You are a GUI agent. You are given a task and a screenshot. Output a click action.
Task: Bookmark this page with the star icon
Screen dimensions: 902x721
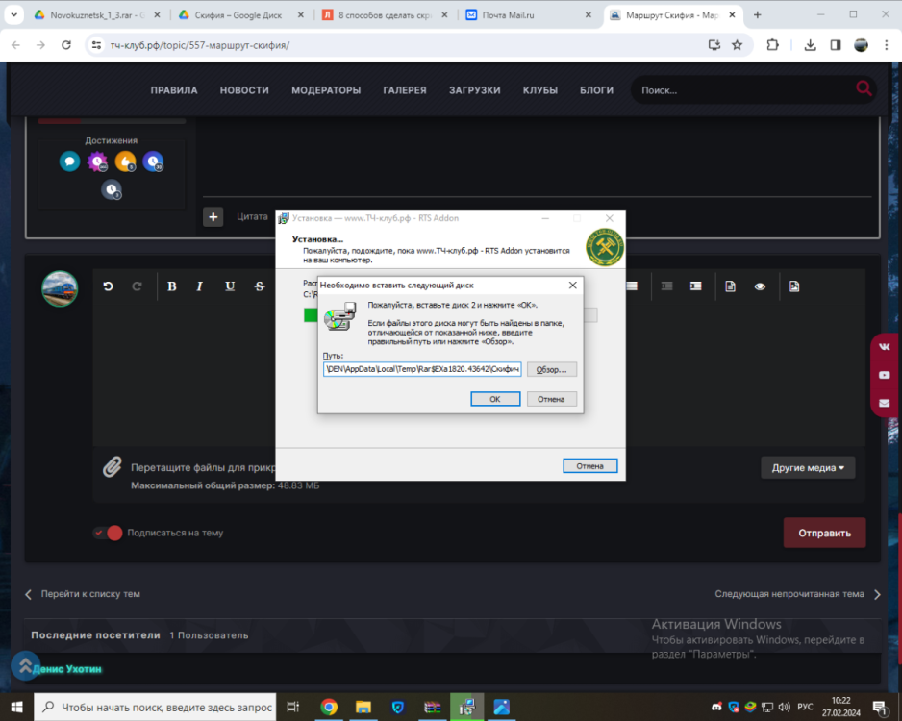737,45
